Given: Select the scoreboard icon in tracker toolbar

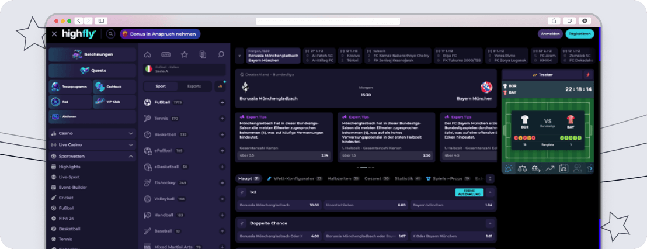Looking at the screenshot, I should 563,168.
